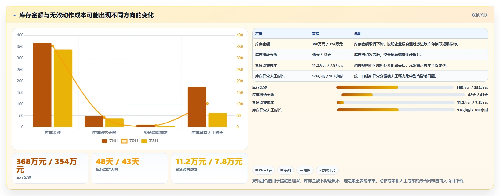
Task: Click the 说明 column header
Action: pos(358,34)
